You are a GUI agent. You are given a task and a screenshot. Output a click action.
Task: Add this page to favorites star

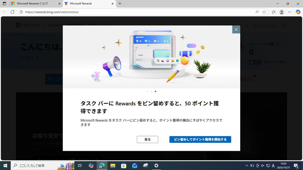pyautogui.click(x=264, y=12)
